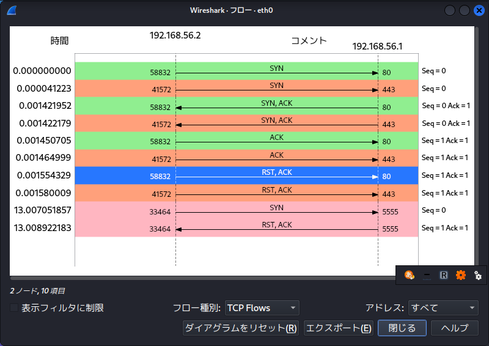489x346 pixels.
Task: Select the SYN row at 0.000041223
Action: point(246,88)
